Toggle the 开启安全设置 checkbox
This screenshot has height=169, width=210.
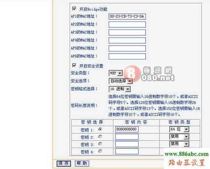[x=74, y=65]
